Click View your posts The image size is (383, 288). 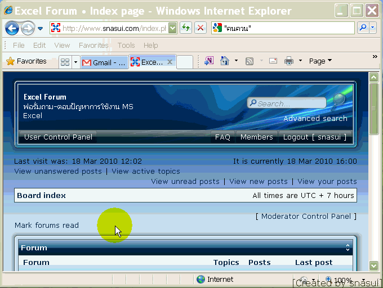pos(327,182)
